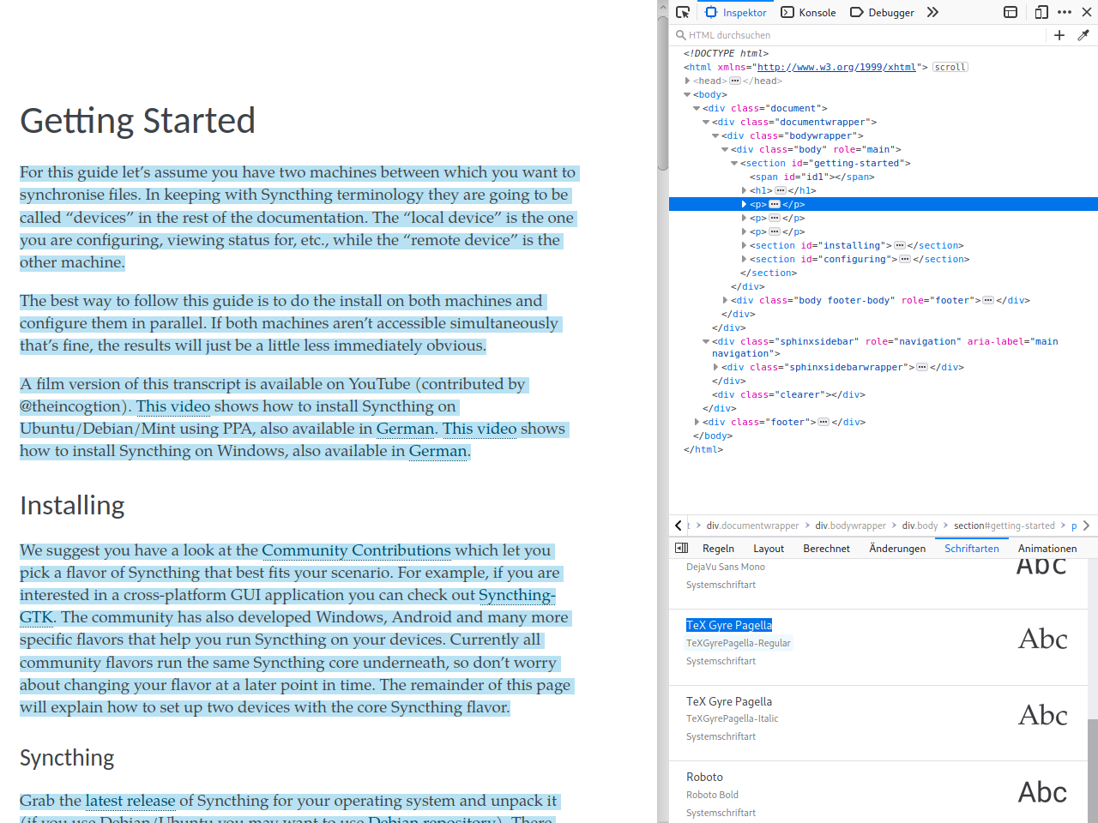Image resolution: width=1098 pixels, height=823 pixels.
Task: Click the HTML durchsuchen search field
Action: [858, 35]
